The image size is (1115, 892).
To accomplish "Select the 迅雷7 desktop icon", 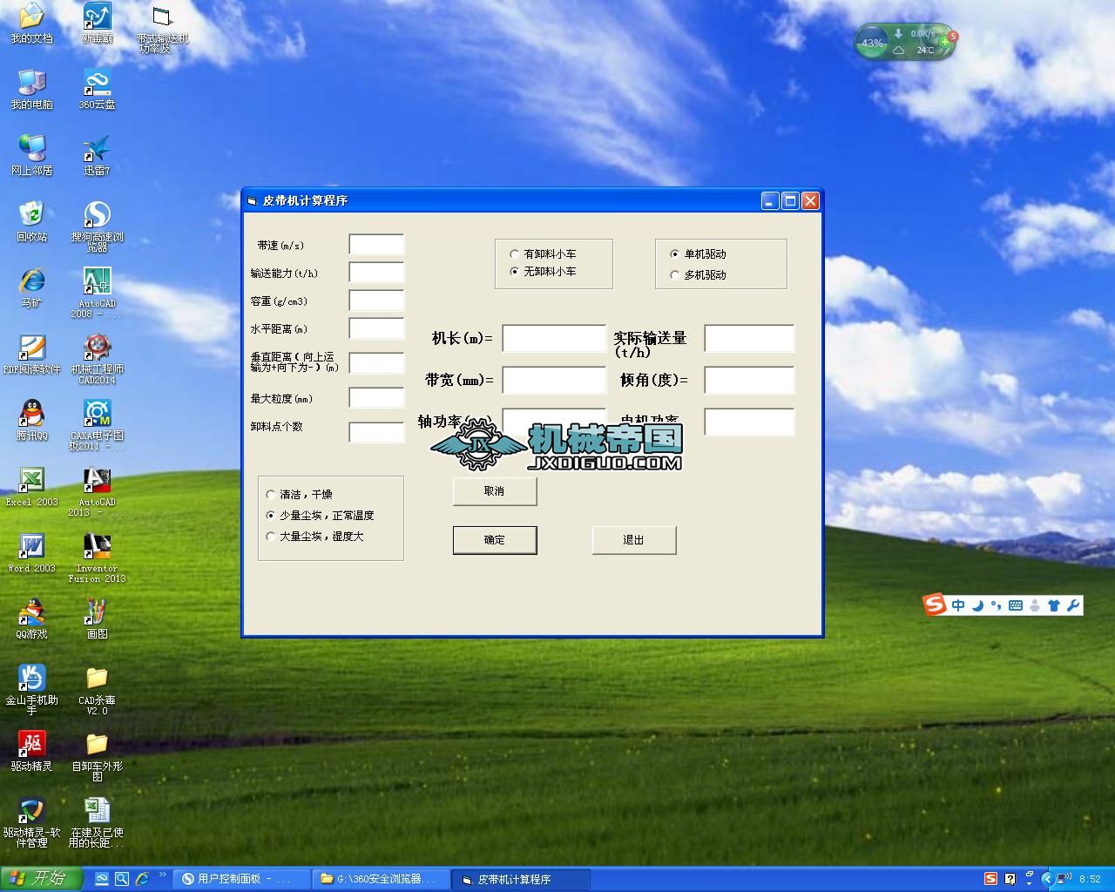I will click(98, 156).
